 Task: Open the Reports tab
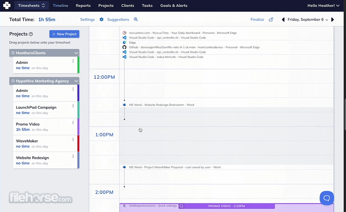[x=83, y=5]
